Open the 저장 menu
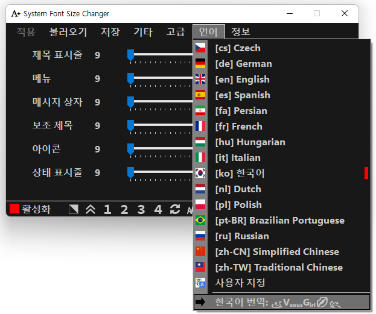 click(x=110, y=32)
